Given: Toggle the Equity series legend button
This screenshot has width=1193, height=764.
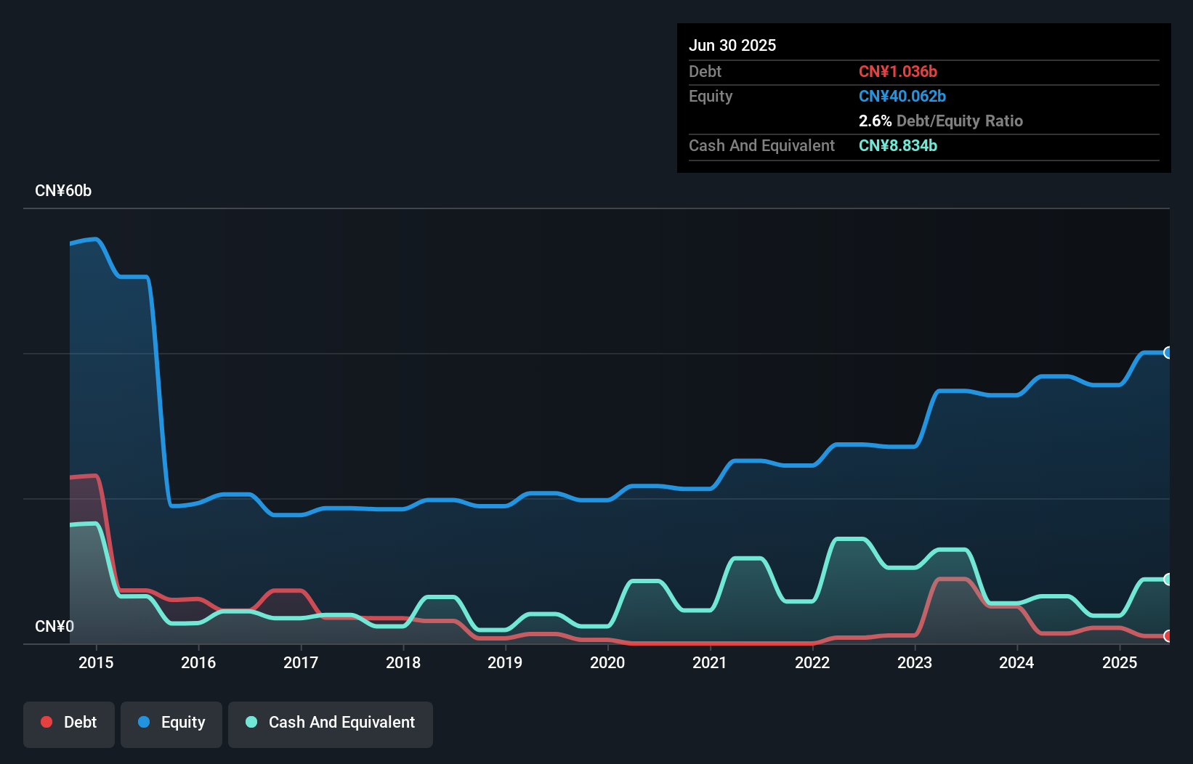Looking at the screenshot, I should tap(171, 723).
